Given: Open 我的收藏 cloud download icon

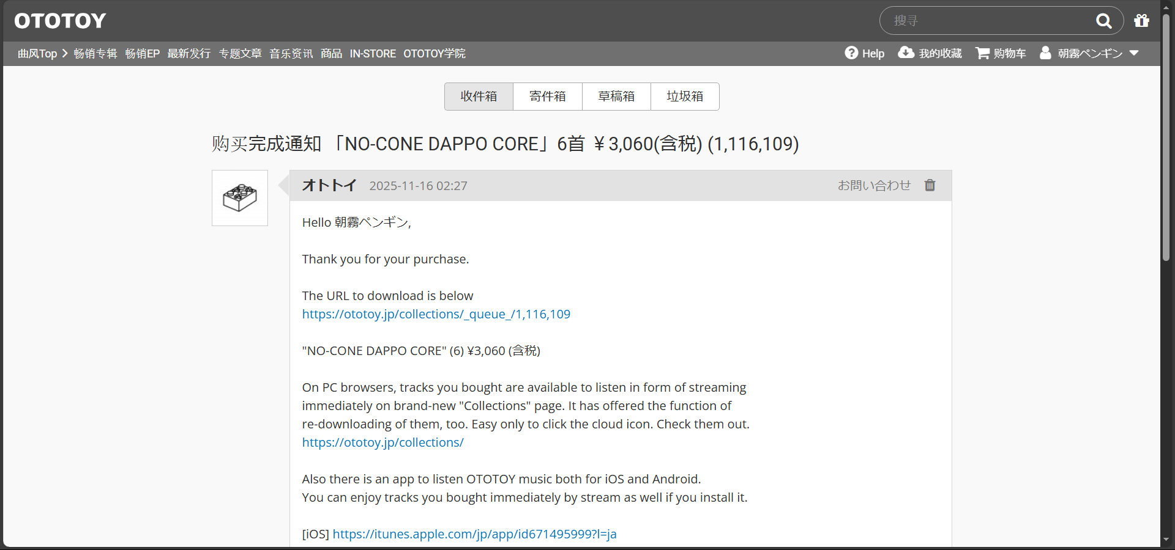Looking at the screenshot, I should point(906,53).
